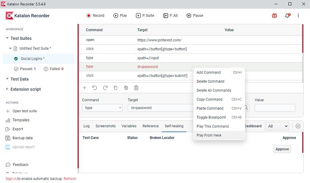Click the Approve button
The width and height of the screenshot is (310, 183).
pyautogui.click(x=282, y=149)
